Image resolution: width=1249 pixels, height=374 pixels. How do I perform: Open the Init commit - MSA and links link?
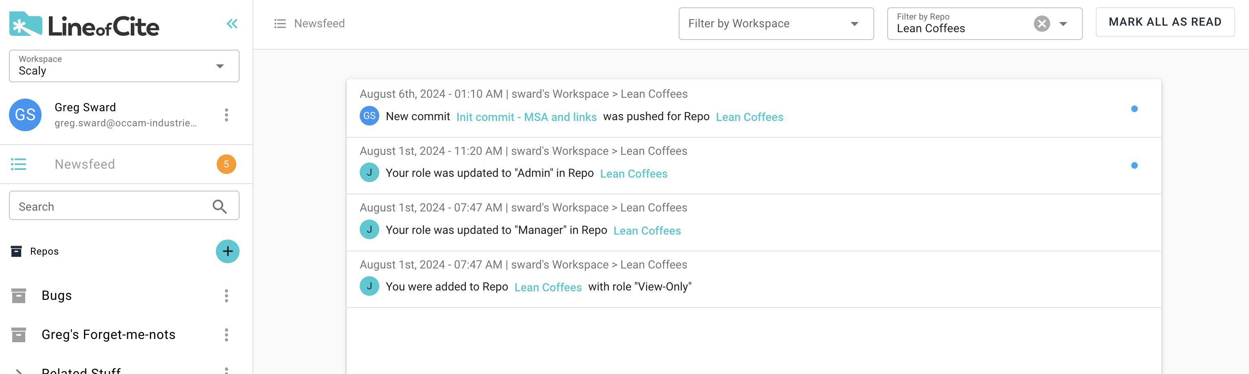526,117
